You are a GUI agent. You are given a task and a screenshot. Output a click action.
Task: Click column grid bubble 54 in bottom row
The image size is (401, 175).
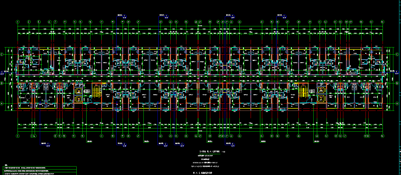(x=382, y=136)
